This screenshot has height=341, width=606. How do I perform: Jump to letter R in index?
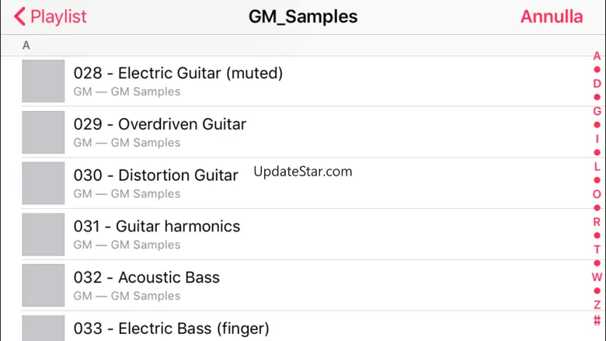(597, 222)
